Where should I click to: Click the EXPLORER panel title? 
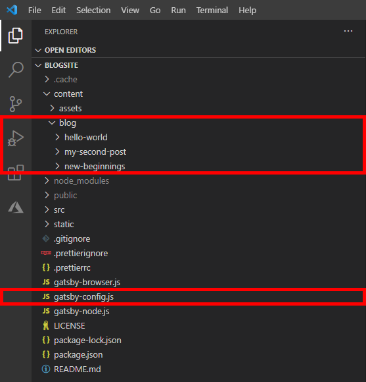[61, 32]
